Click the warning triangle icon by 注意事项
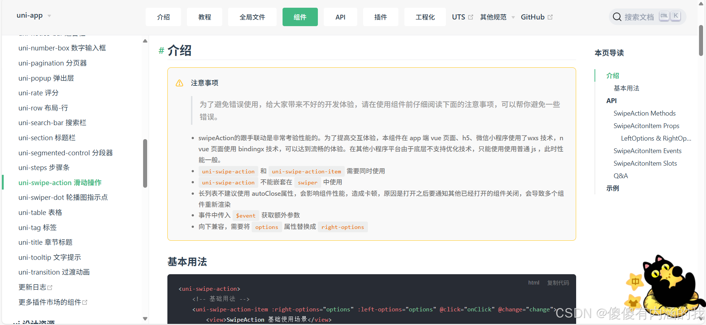The height and width of the screenshot is (325, 706). click(180, 83)
